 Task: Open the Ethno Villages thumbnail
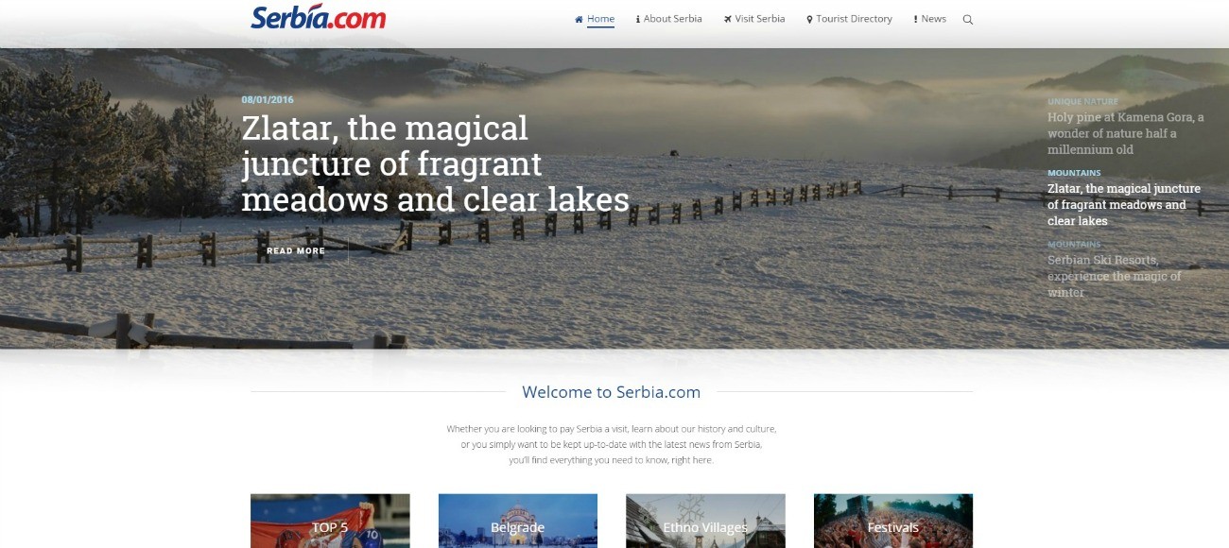[705, 521]
